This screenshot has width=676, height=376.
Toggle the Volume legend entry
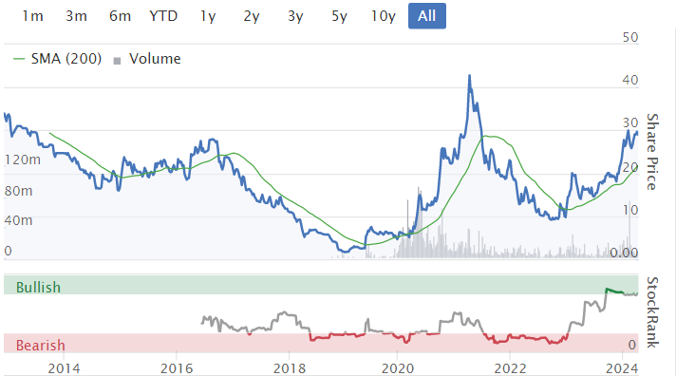(147, 59)
